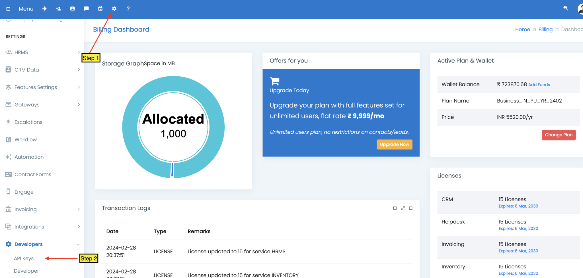The width and height of the screenshot is (583, 278).
Task: Click the calendar icon in the top bar
Action: pyautogui.click(x=100, y=9)
